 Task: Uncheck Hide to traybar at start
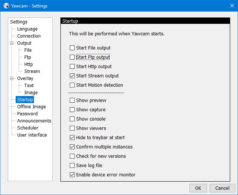pyautogui.click(x=72, y=137)
